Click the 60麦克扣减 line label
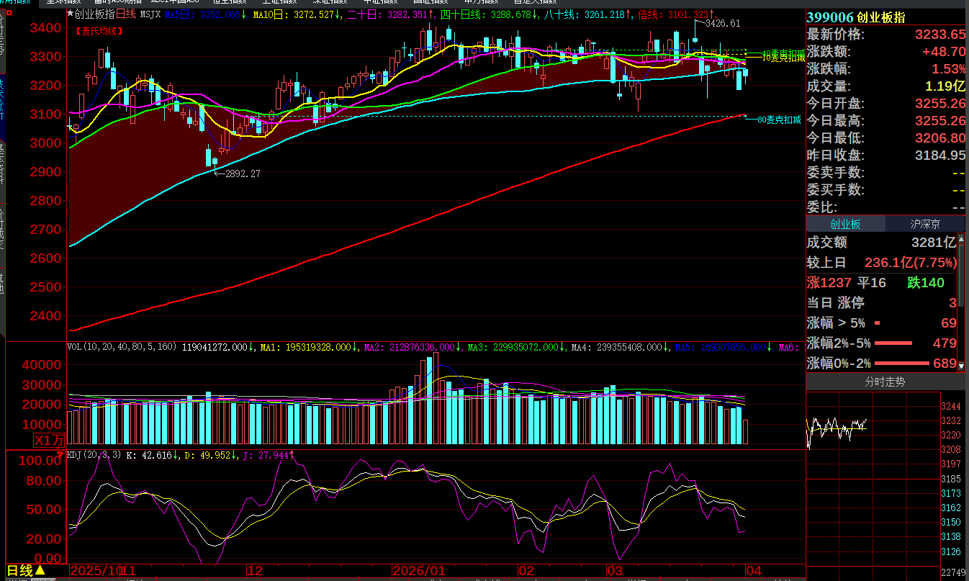The width and height of the screenshot is (969, 581). pos(779,120)
